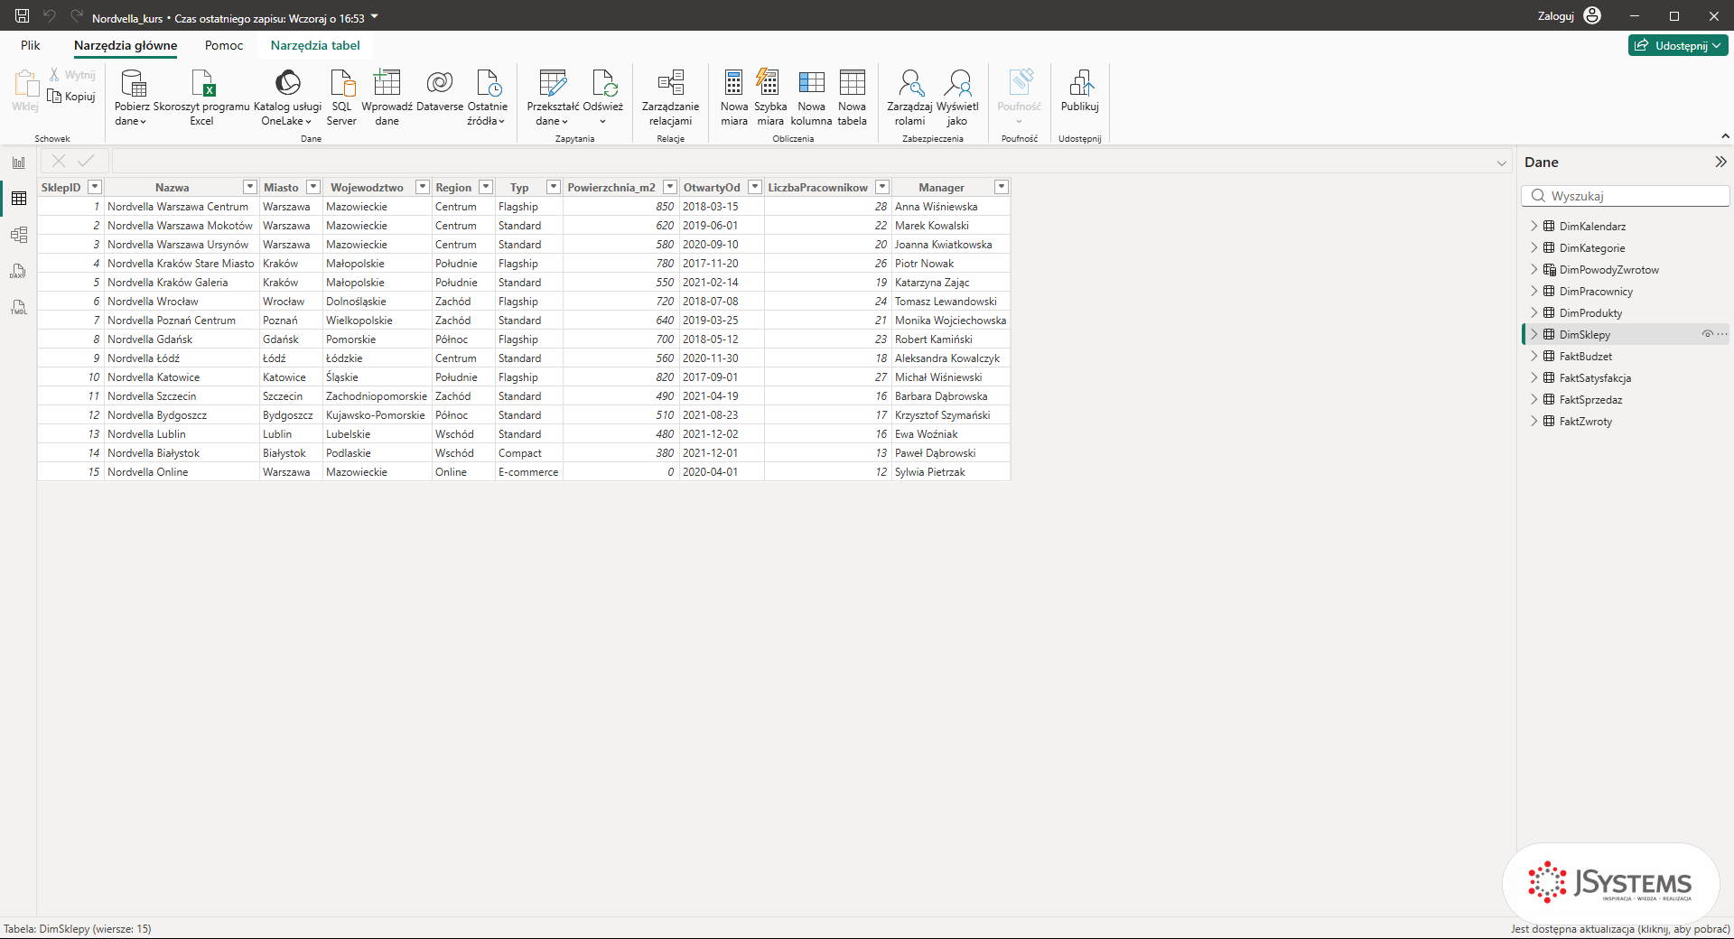Open Zarządzaj rolami security settings

909,98
